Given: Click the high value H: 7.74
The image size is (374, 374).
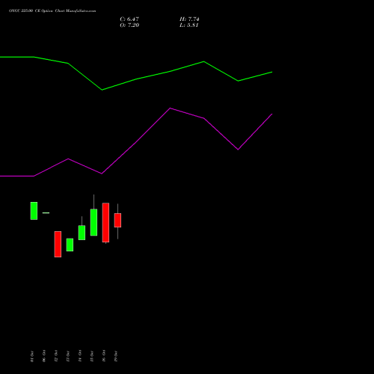Looking at the screenshot, I should 189,19.
